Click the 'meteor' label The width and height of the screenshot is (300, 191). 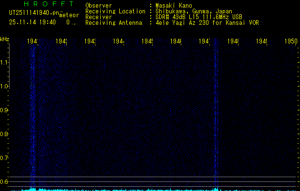click(69, 15)
